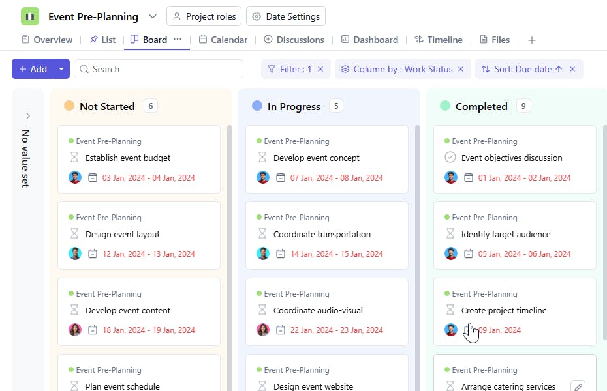Click the assignee avatar on Develop event concept
Image resolution: width=607 pixels, height=391 pixels.
tap(263, 177)
